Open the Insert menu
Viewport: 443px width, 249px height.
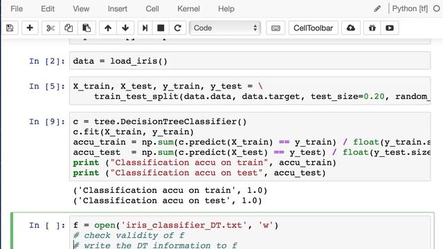tap(118, 9)
